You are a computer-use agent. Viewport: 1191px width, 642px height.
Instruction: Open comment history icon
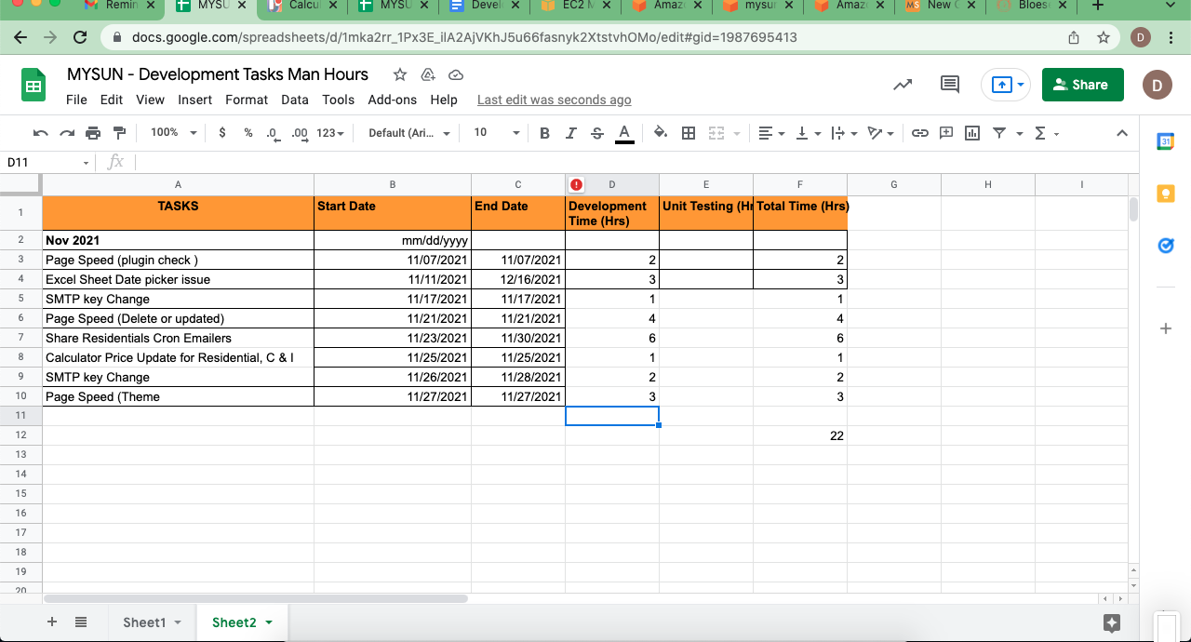pos(949,85)
